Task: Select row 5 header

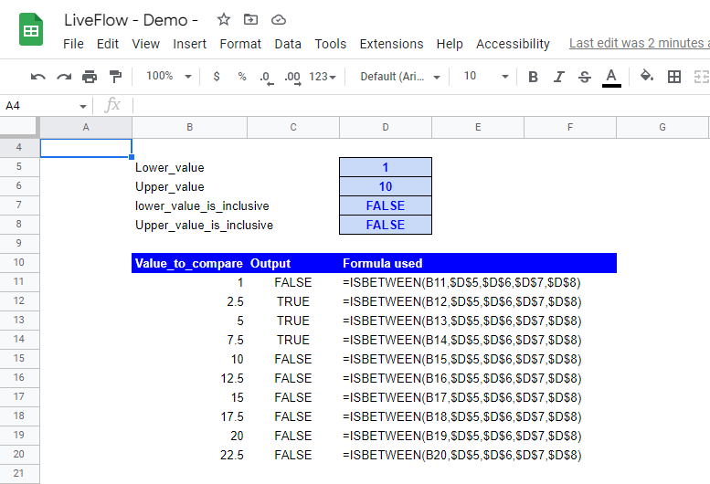Action: [x=19, y=166]
